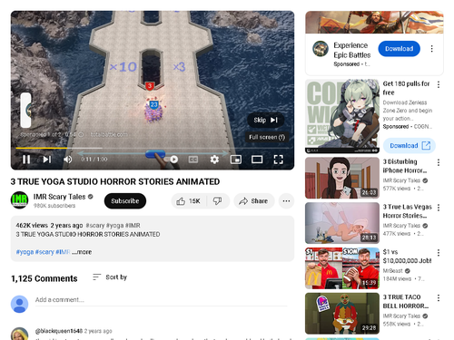This screenshot has height=340, width=454.
Task: Click the #yoga hashtag in the description
Action: coord(25,252)
